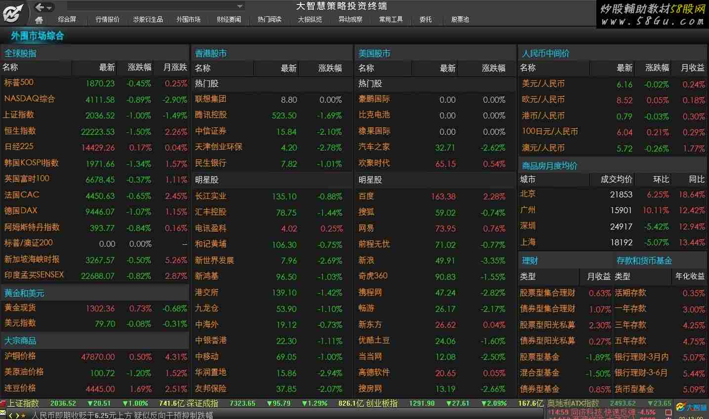Expand the search box dropdown at top

(240, 6)
